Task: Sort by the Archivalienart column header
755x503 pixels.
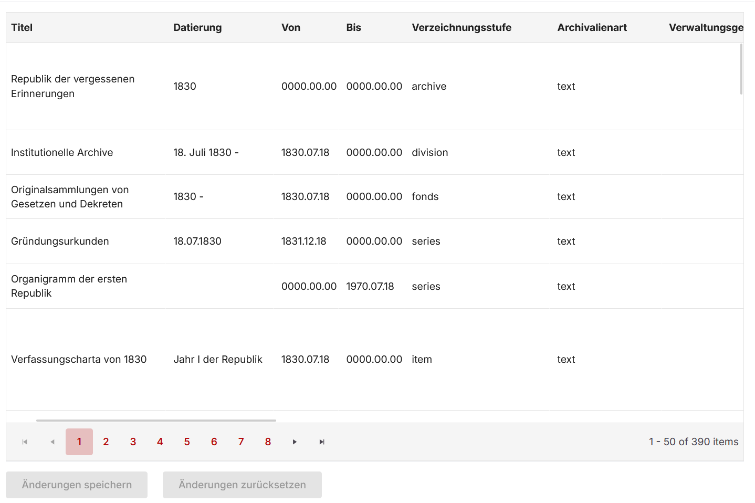Action: tap(592, 27)
